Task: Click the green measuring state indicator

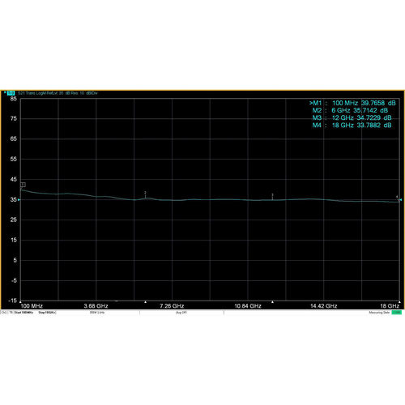Action: click(397, 313)
